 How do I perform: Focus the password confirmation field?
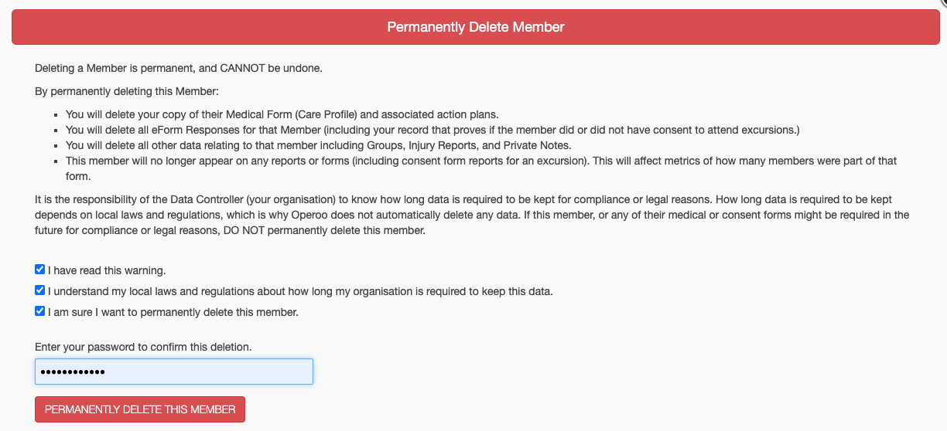(173, 372)
